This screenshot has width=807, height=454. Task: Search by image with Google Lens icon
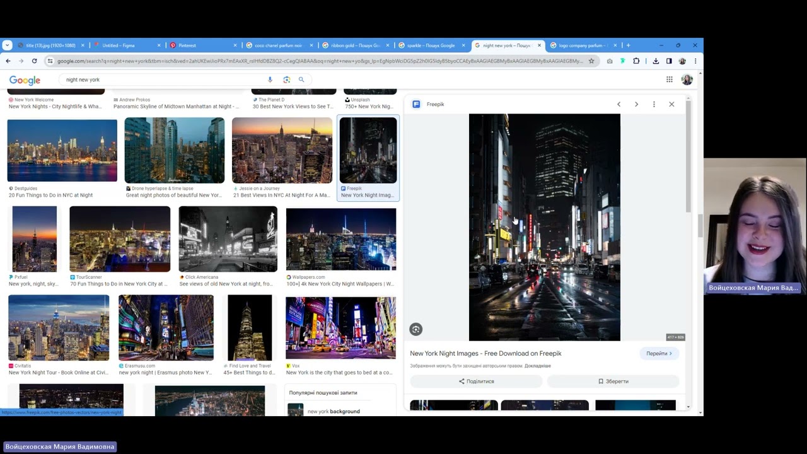coord(286,79)
